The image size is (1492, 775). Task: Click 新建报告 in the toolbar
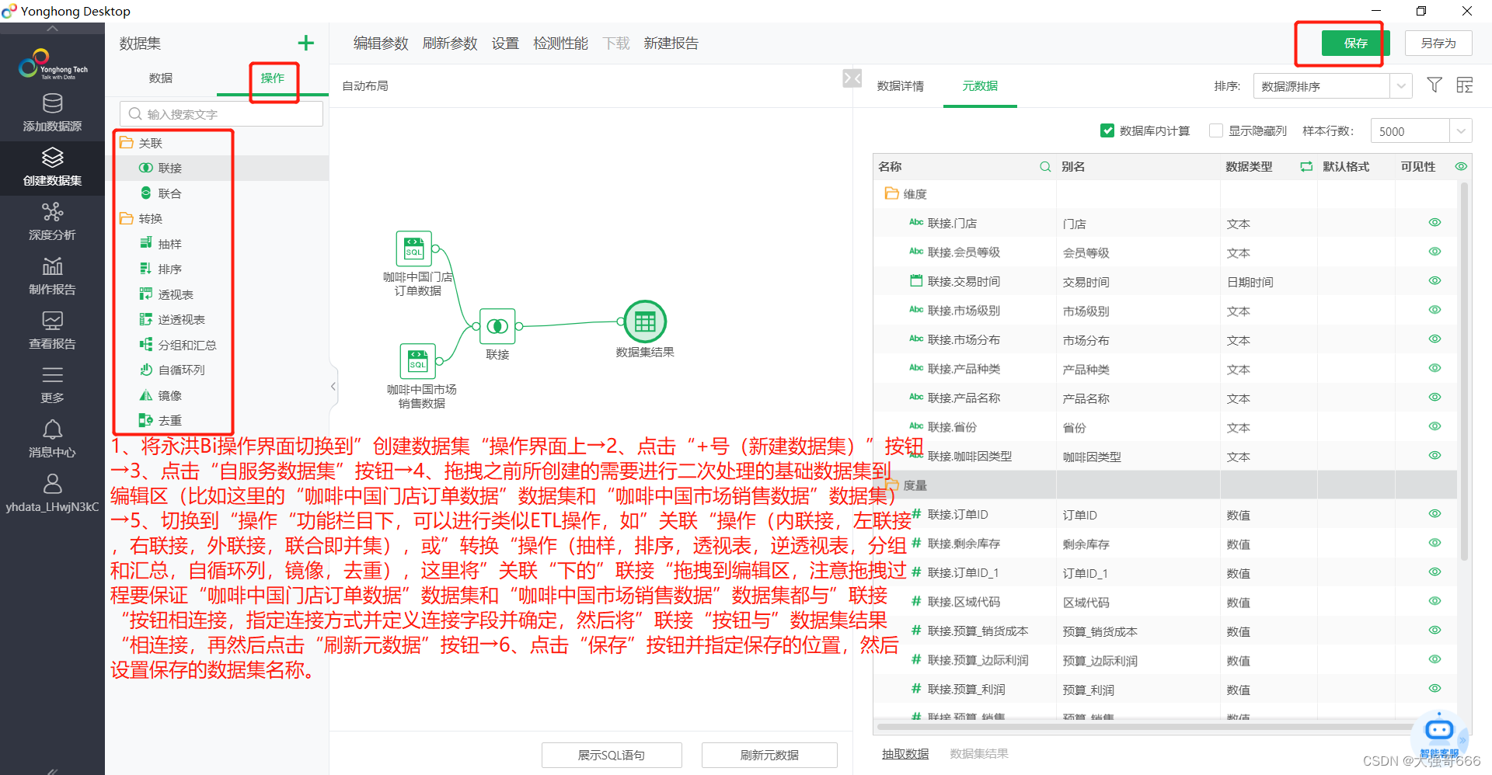point(671,43)
